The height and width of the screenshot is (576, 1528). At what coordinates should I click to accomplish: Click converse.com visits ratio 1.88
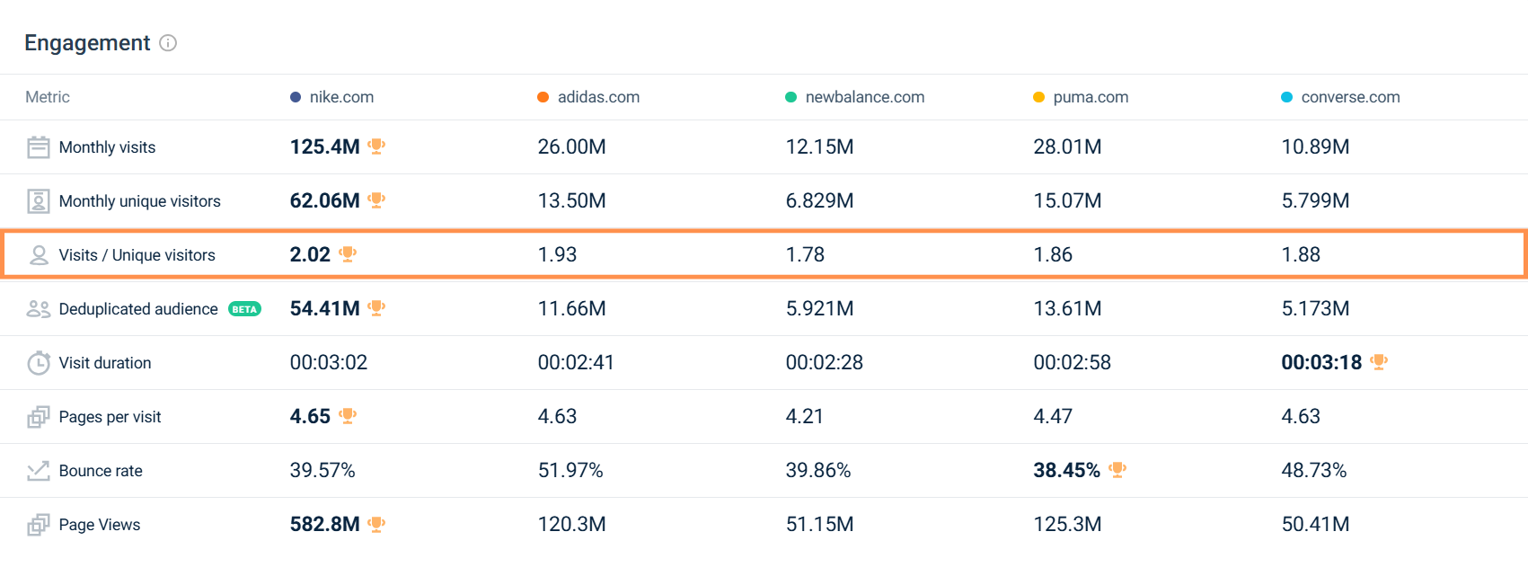click(1301, 254)
